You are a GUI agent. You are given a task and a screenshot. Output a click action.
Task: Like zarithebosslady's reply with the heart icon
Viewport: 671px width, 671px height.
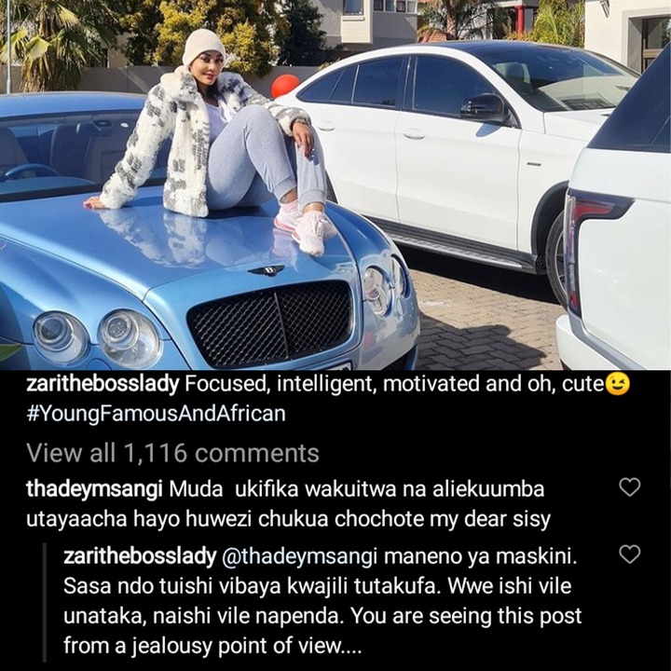[x=630, y=555]
